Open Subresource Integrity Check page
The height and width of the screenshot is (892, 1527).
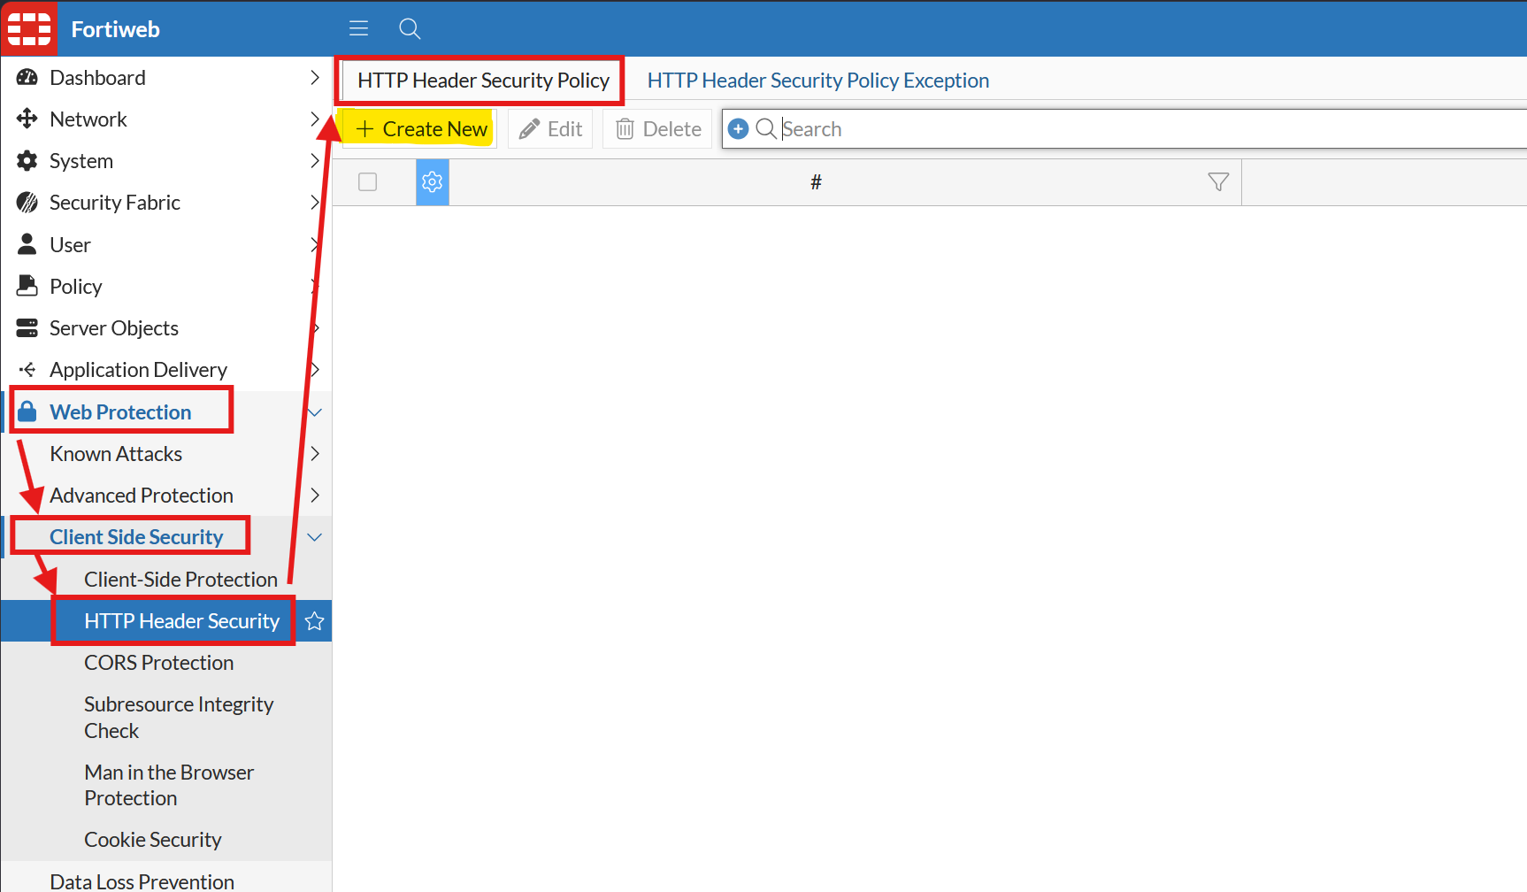[x=179, y=718]
